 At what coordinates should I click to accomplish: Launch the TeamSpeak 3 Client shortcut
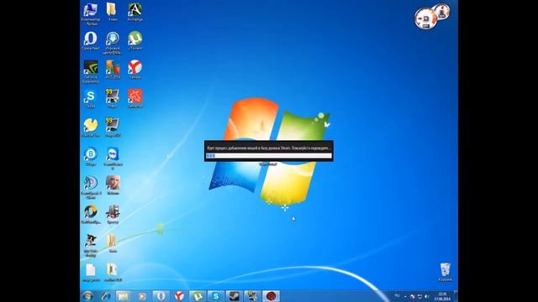click(91, 187)
